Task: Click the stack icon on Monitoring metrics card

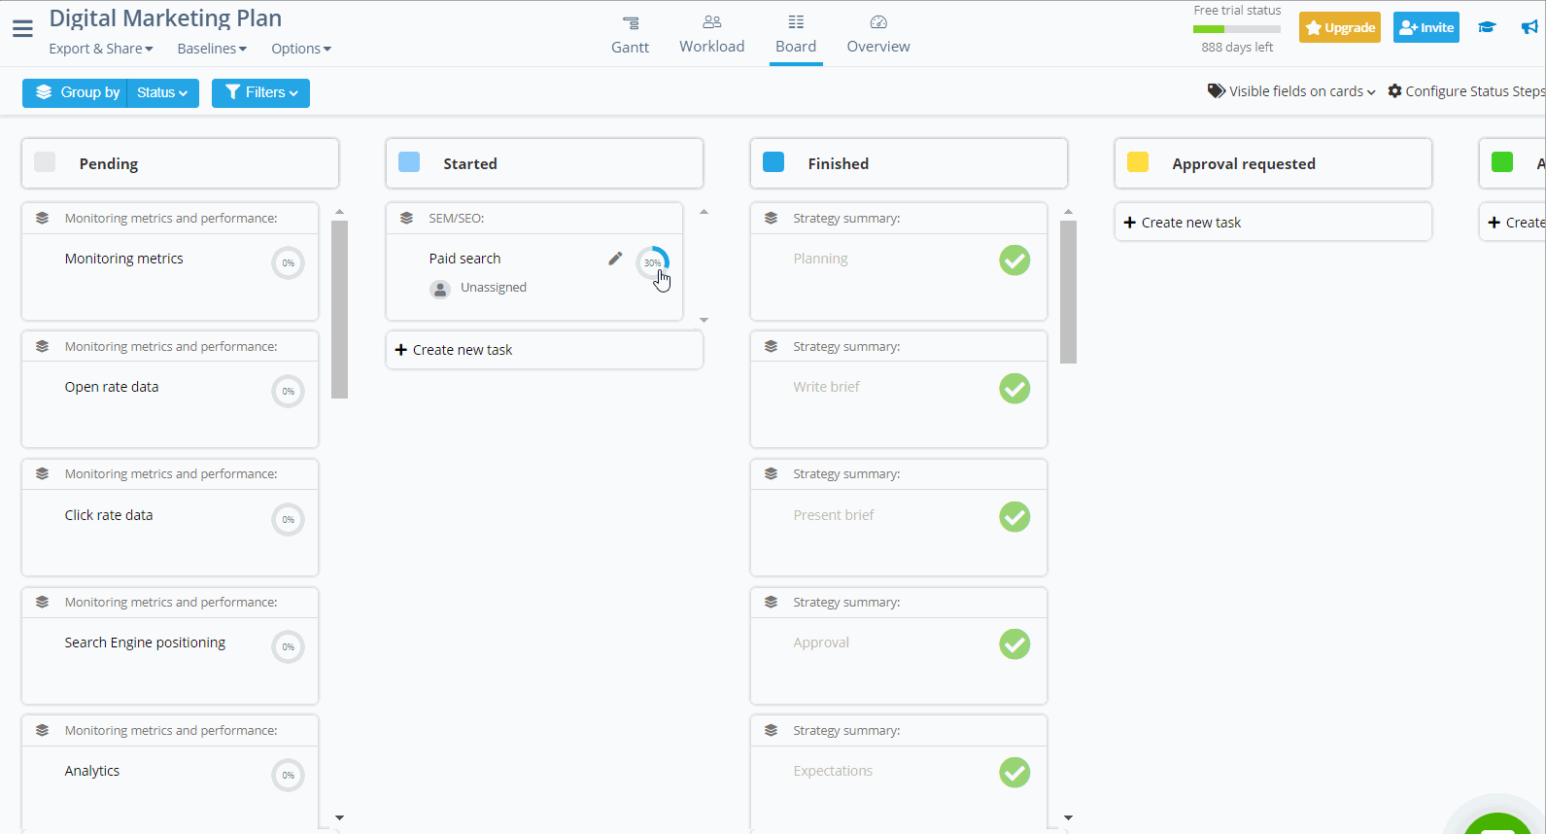Action: click(42, 218)
